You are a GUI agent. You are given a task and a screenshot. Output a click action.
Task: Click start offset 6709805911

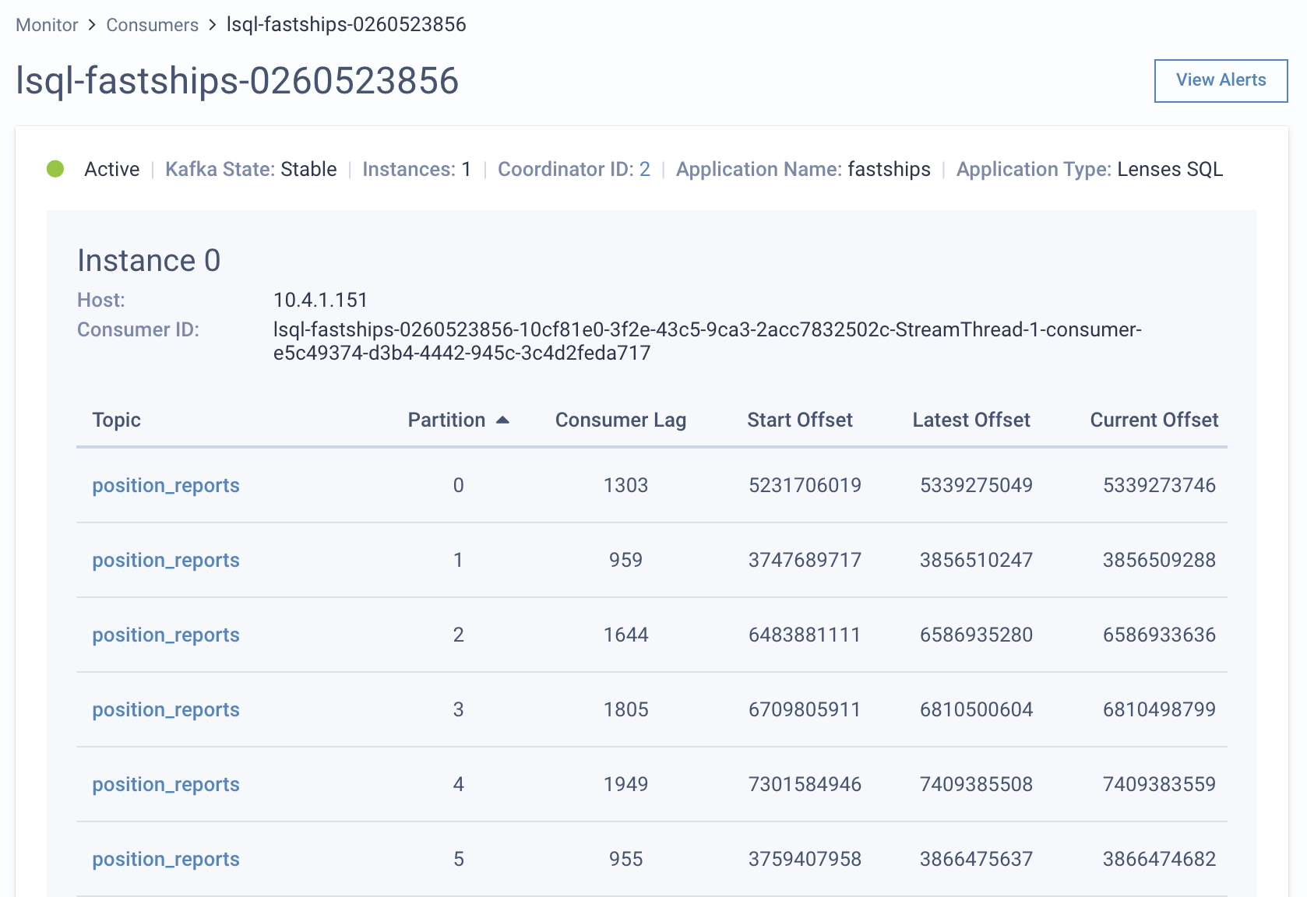point(805,709)
